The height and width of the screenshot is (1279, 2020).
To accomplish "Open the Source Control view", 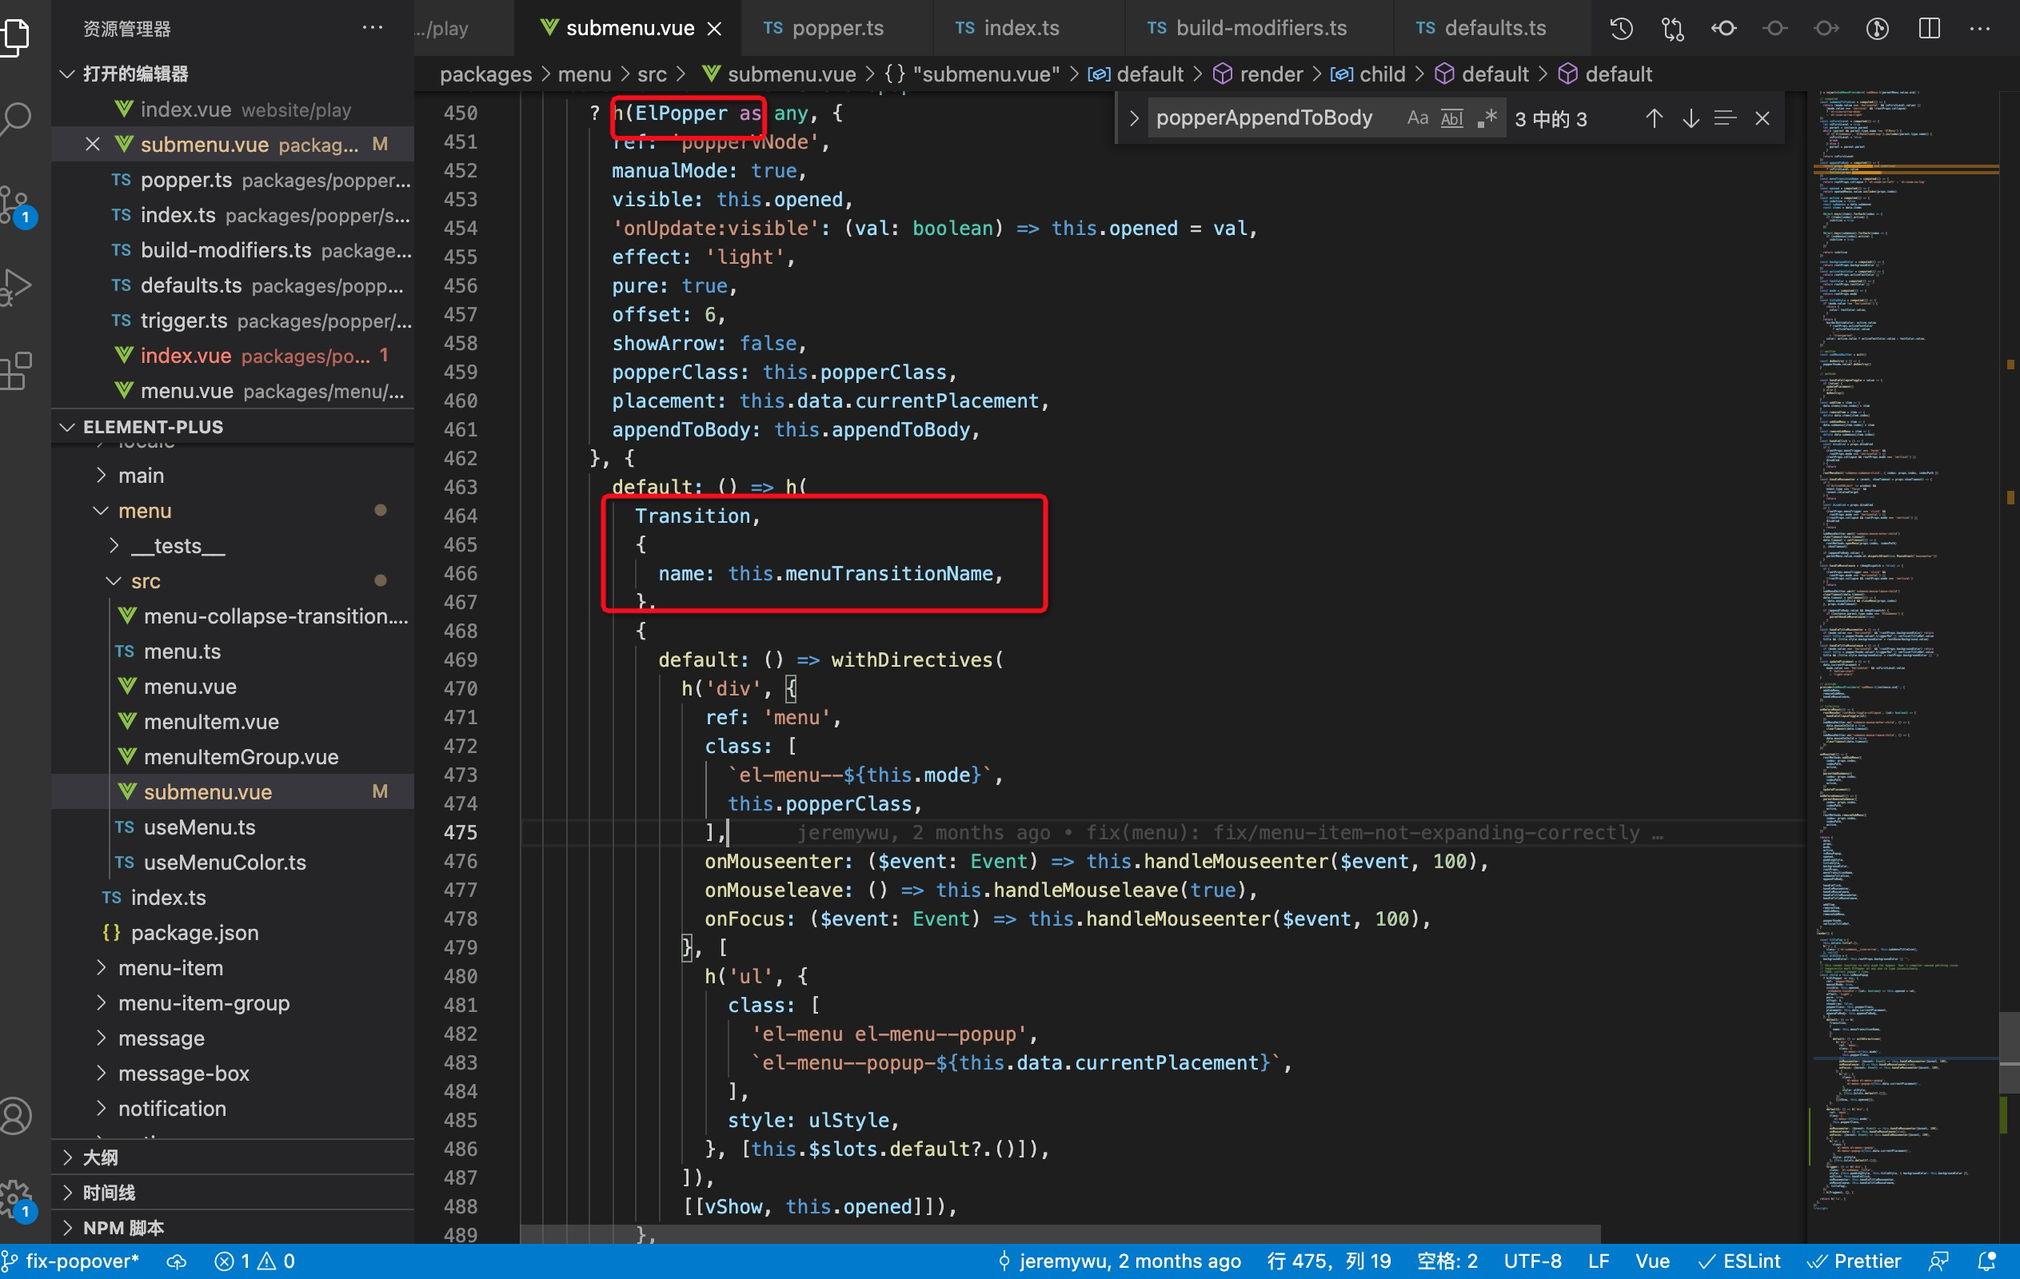I will (x=17, y=205).
